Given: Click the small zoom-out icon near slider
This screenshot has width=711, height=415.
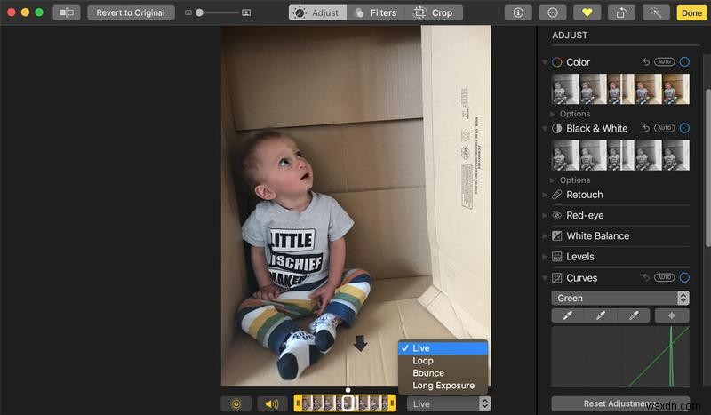Looking at the screenshot, I should click(x=188, y=12).
